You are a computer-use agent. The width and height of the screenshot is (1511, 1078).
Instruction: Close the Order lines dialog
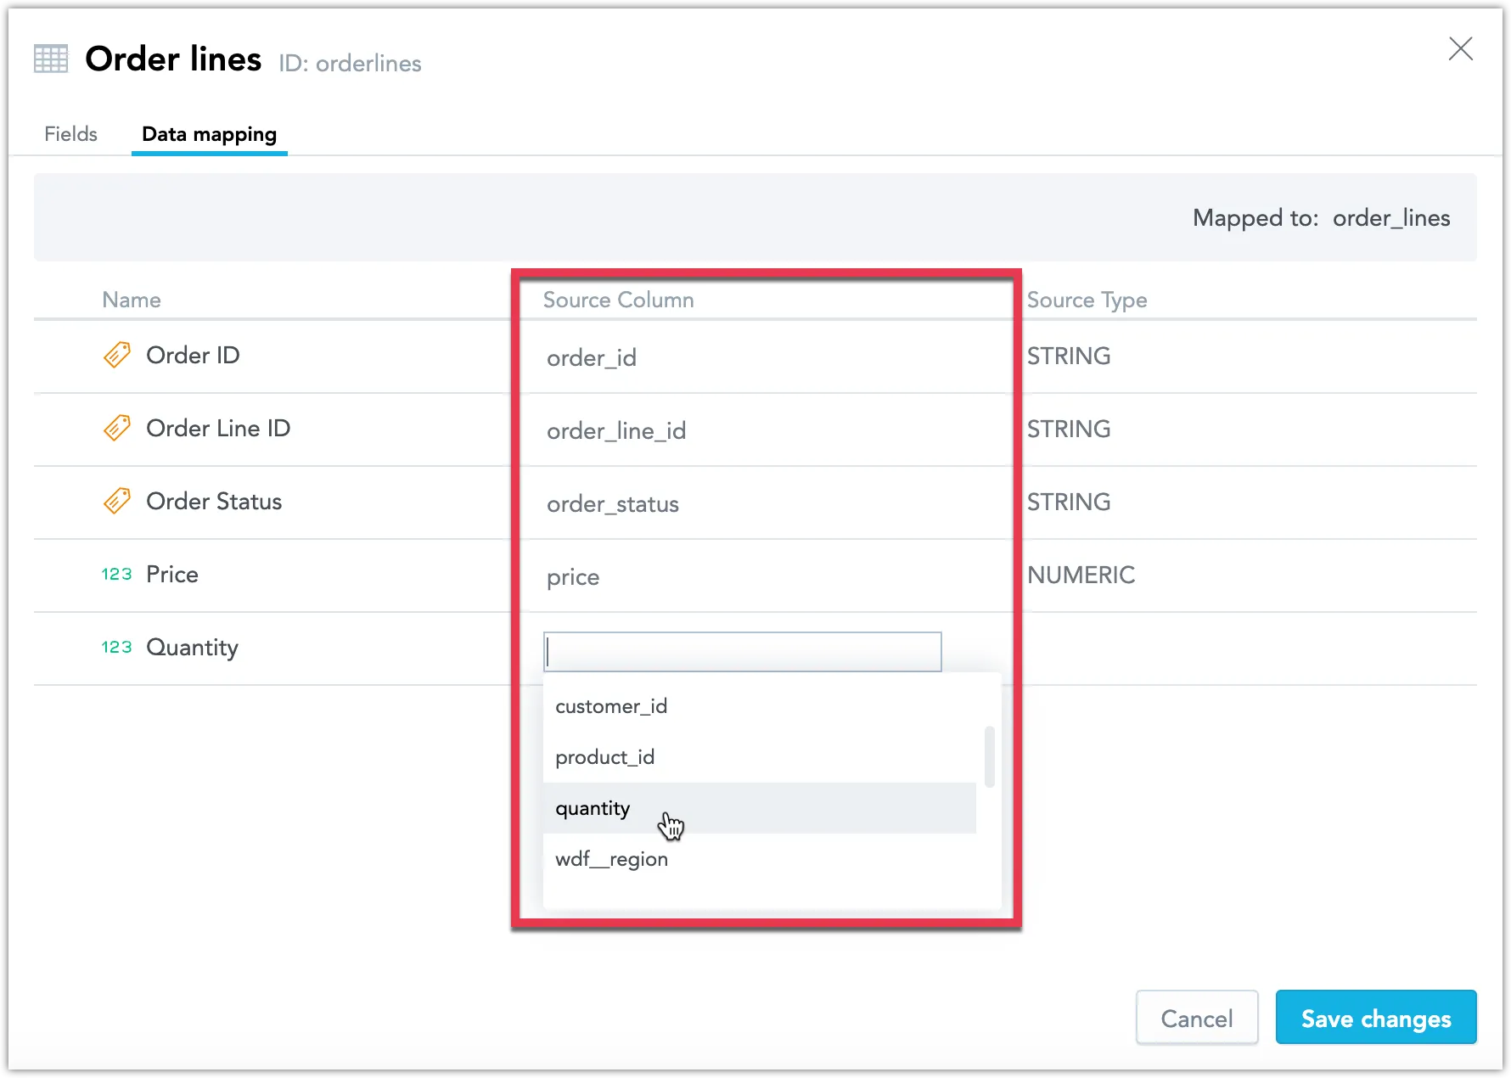coord(1461,49)
